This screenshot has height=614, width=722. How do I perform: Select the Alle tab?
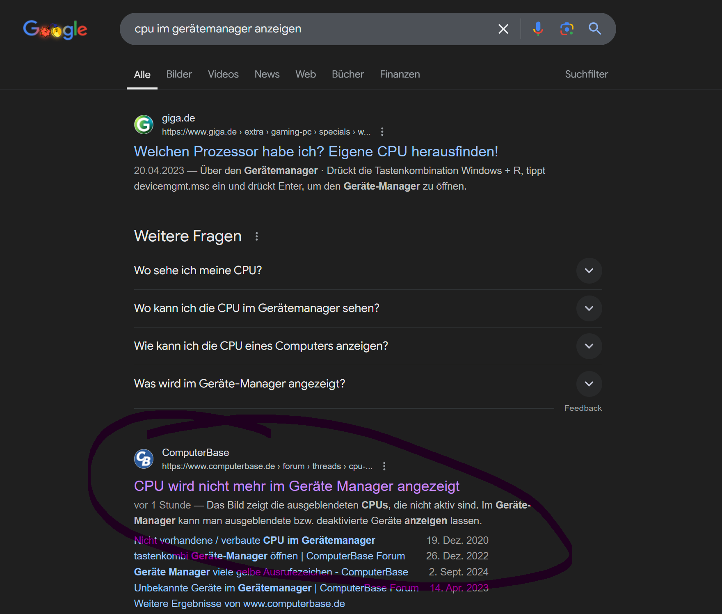(142, 75)
